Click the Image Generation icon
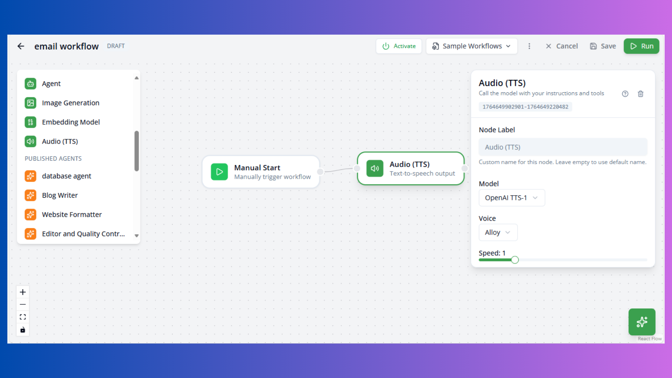The height and width of the screenshot is (378, 672). coord(30,103)
